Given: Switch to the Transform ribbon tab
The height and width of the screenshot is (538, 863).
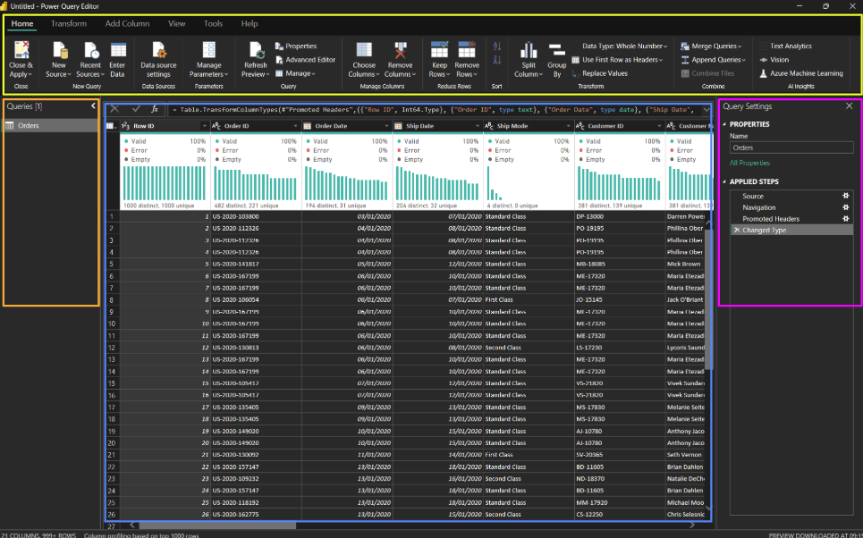Looking at the screenshot, I should click(x=69, y=23).
